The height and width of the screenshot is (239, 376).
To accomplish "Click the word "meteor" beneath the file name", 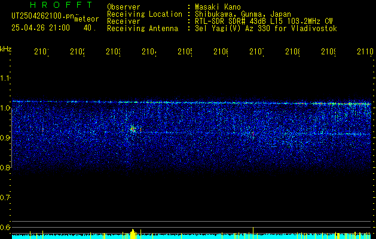I will tap(87, 19).
